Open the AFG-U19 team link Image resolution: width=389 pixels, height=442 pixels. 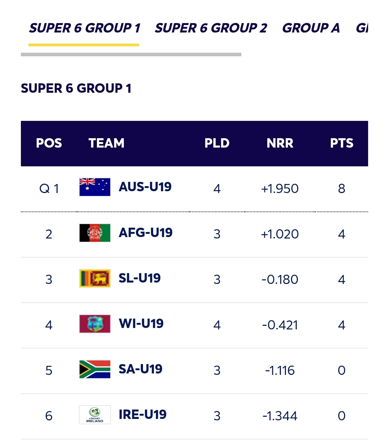pos(146,233)
